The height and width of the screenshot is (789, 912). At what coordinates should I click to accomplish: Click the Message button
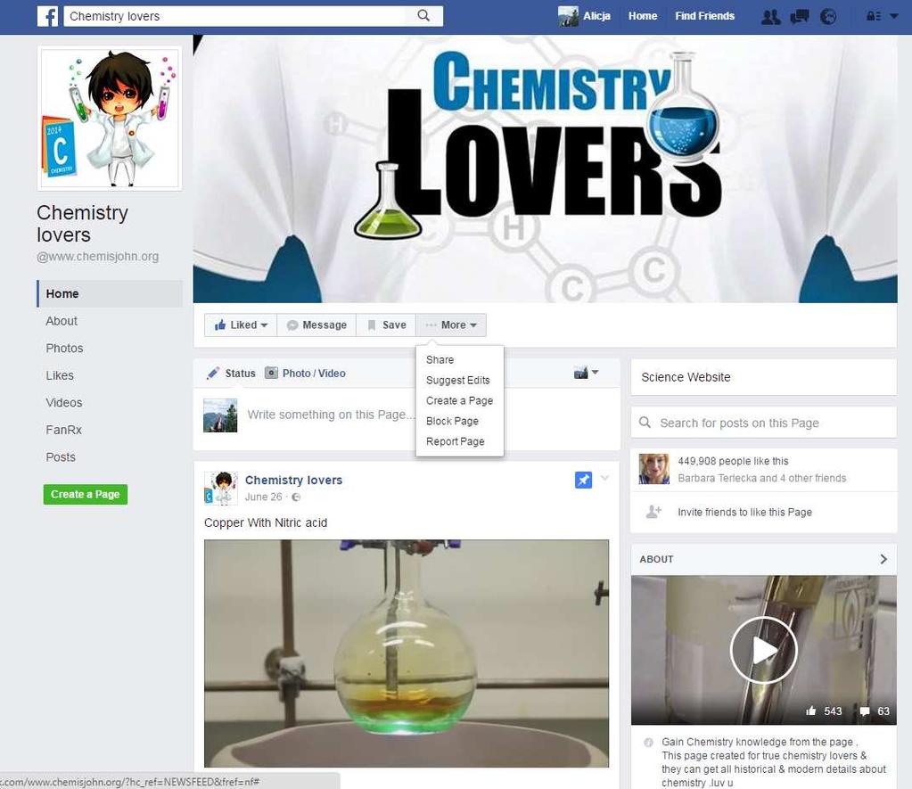pos(317,325)
